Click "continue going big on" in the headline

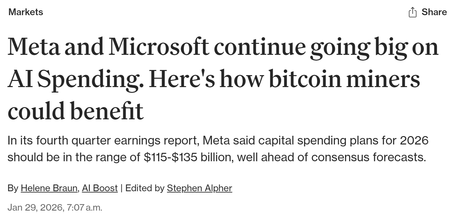pyautogui.click(x=326, y=47)
